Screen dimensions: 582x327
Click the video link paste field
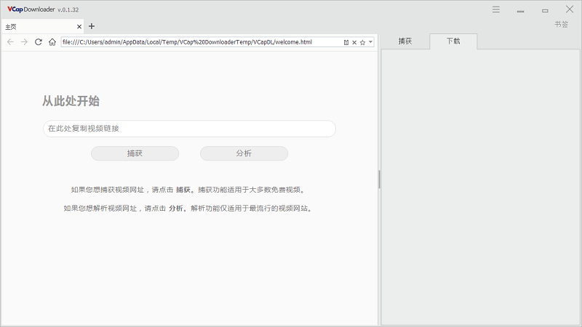pyautogui.click(x=189, y=129)
